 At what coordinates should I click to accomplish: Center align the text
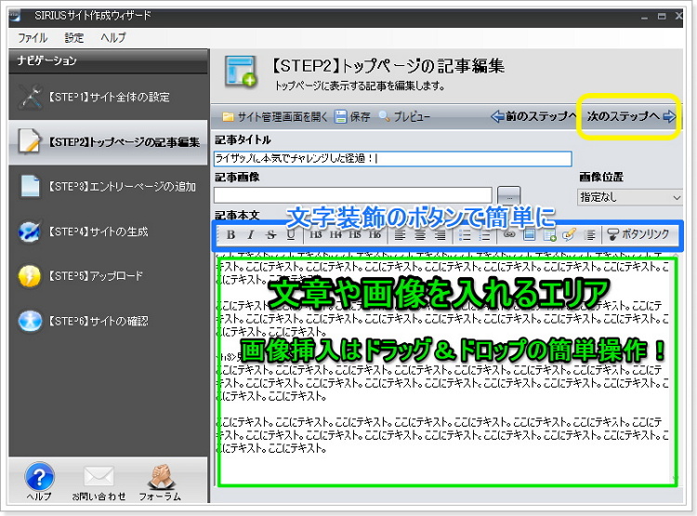(x=420, y=235)
